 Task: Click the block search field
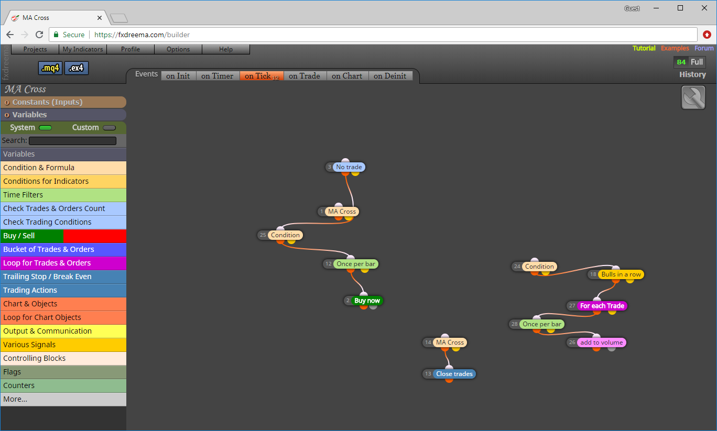coord(72,141)
